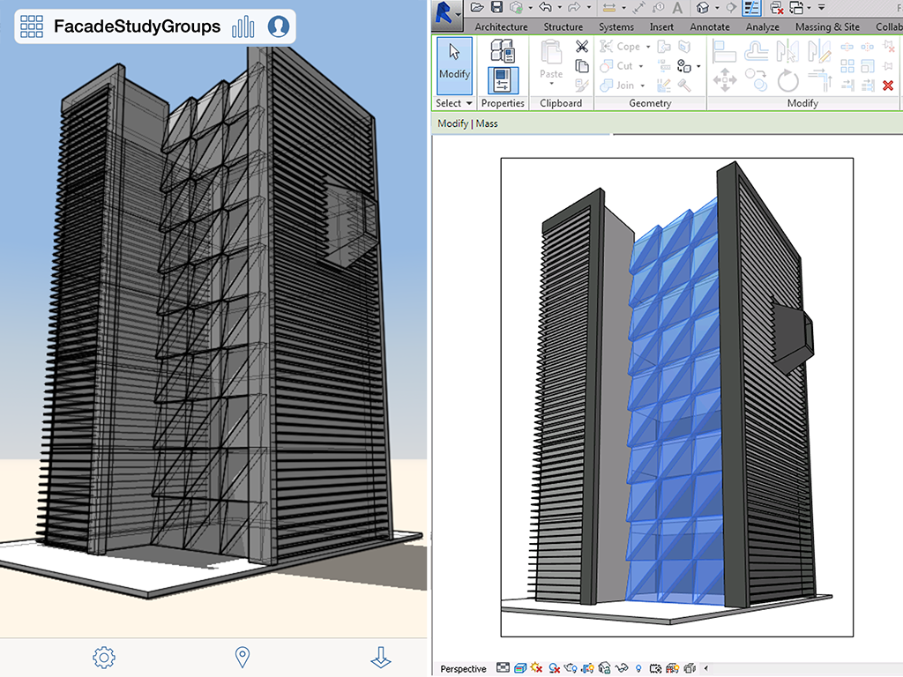Image resolution: width=903 pixels, height=677 pixels.
Task: Switch to the Massing & Site ribbon tab
Action: click(827, 26)
